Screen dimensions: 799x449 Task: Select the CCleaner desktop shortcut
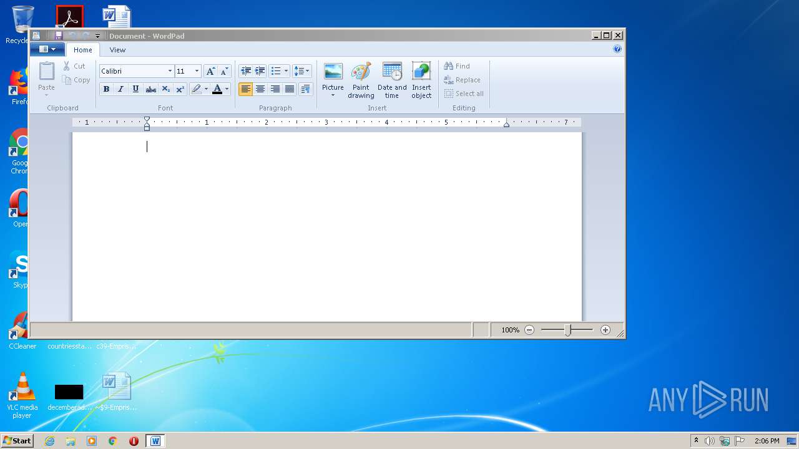coord(22,331)
